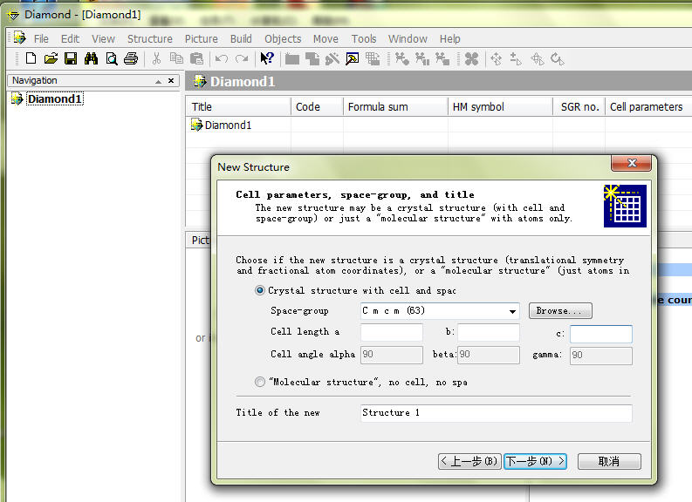Click the four-lobed fill cell icon
Image resolution: width=692 pixels, height=502 pixels.
pyautogui.click(x=471, y=58)
